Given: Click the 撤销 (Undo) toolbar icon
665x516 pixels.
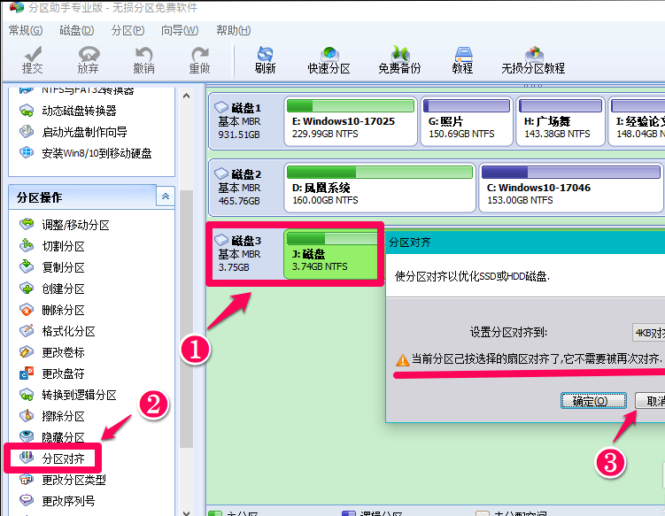Looking at the screenshot, I should [x=143, y=59].
